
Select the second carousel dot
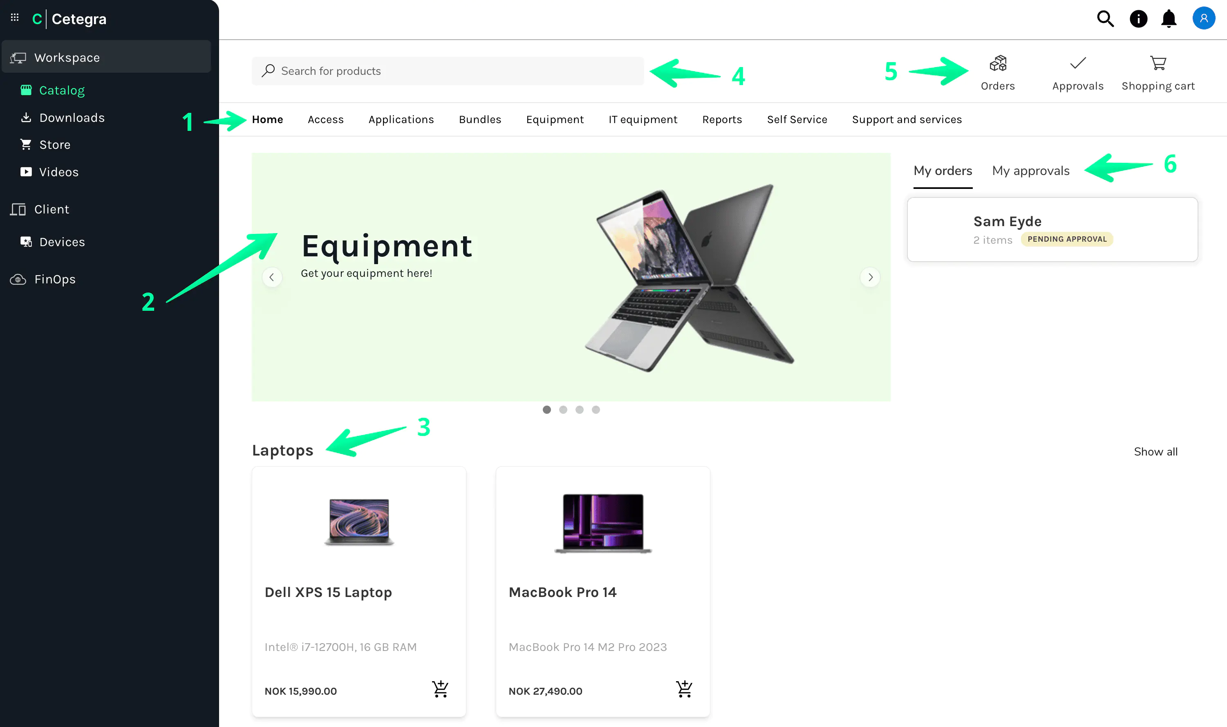(x=563, y=410)
